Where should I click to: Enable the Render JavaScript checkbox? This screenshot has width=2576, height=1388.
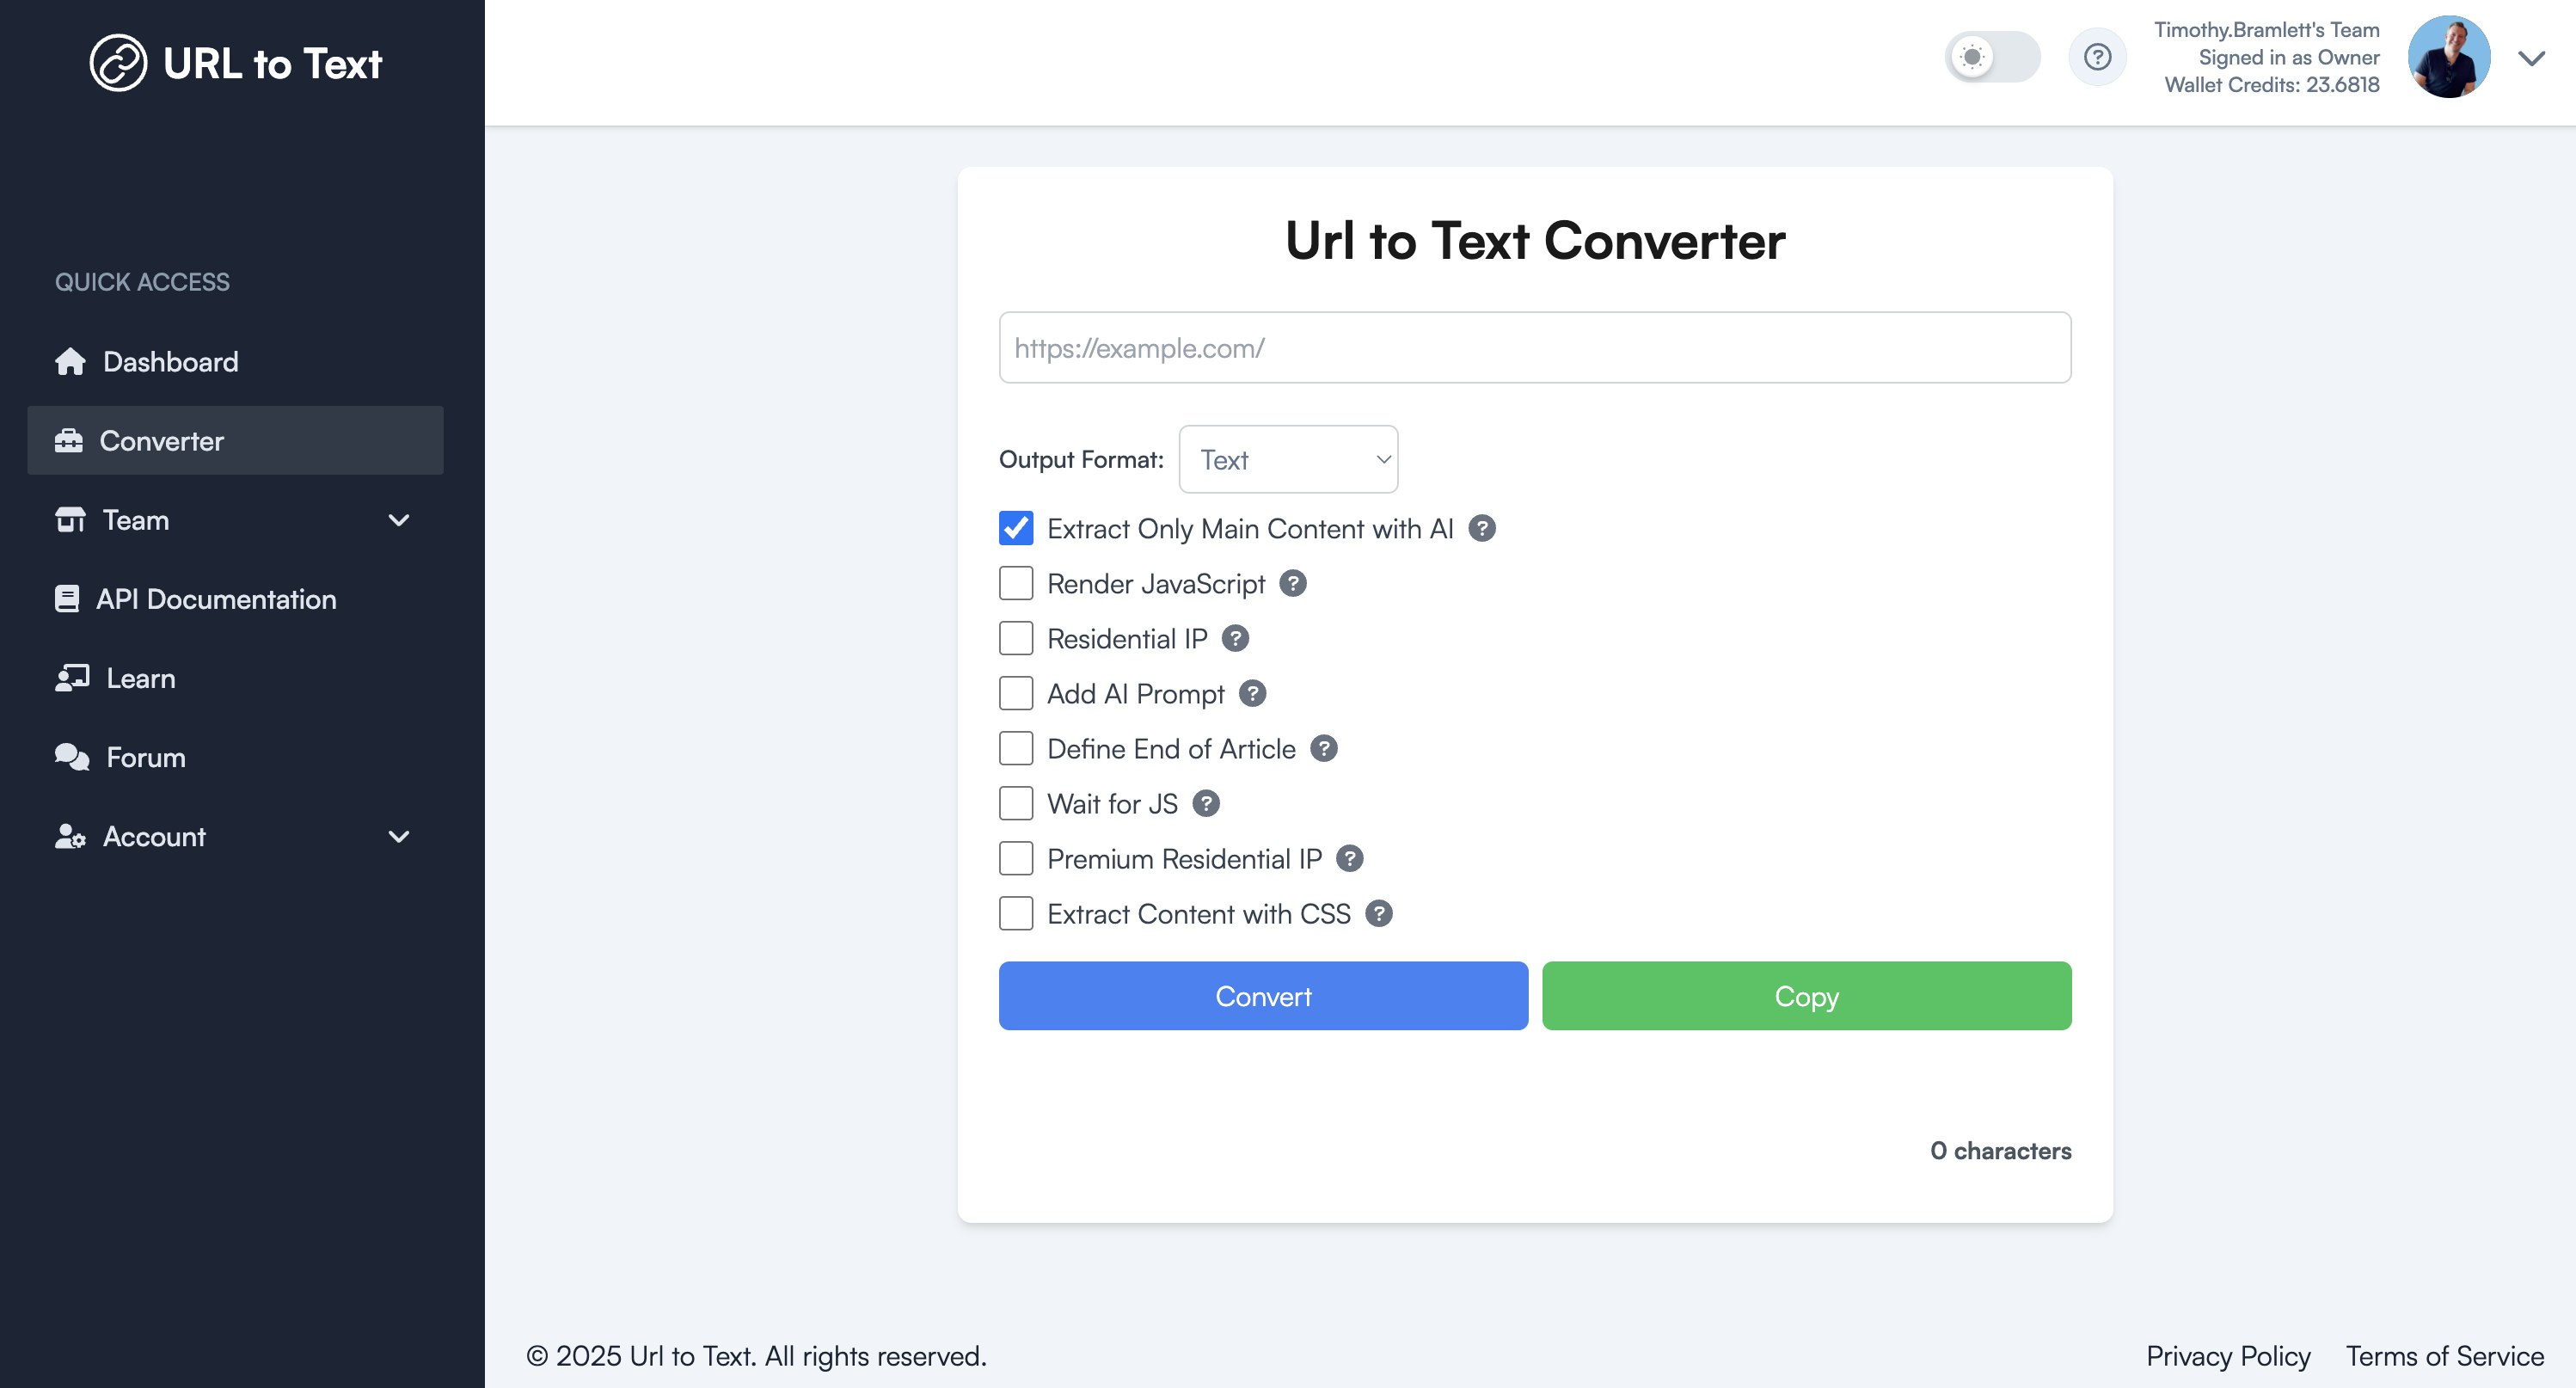[x=1016, y=583]
